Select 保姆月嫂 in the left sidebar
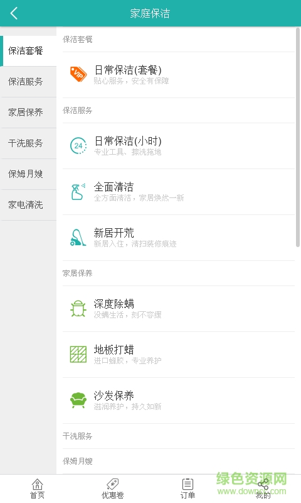301x503 pixels. coord(28,174)
